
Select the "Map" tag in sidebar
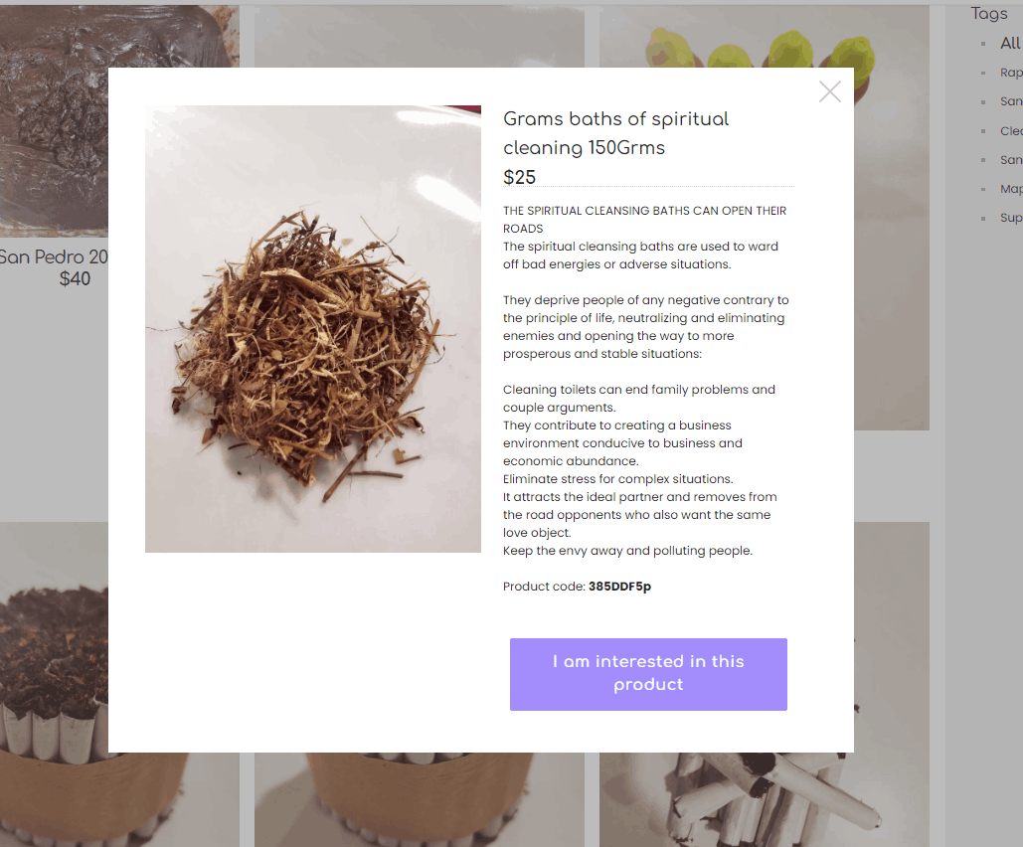[x=1011, y=189]
